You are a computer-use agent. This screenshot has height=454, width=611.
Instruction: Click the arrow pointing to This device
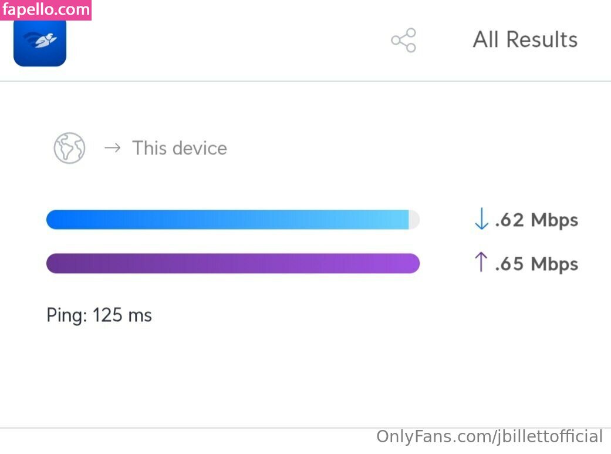coord(112,148)
